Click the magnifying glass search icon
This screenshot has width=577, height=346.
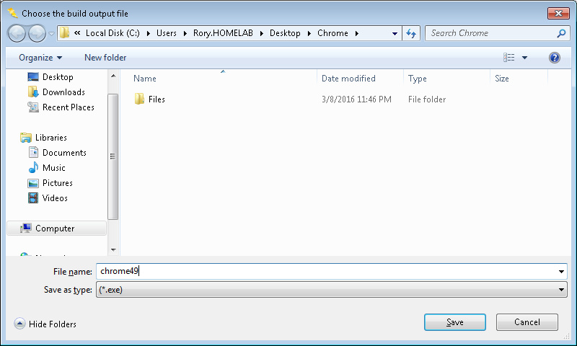tap(561, 33)
